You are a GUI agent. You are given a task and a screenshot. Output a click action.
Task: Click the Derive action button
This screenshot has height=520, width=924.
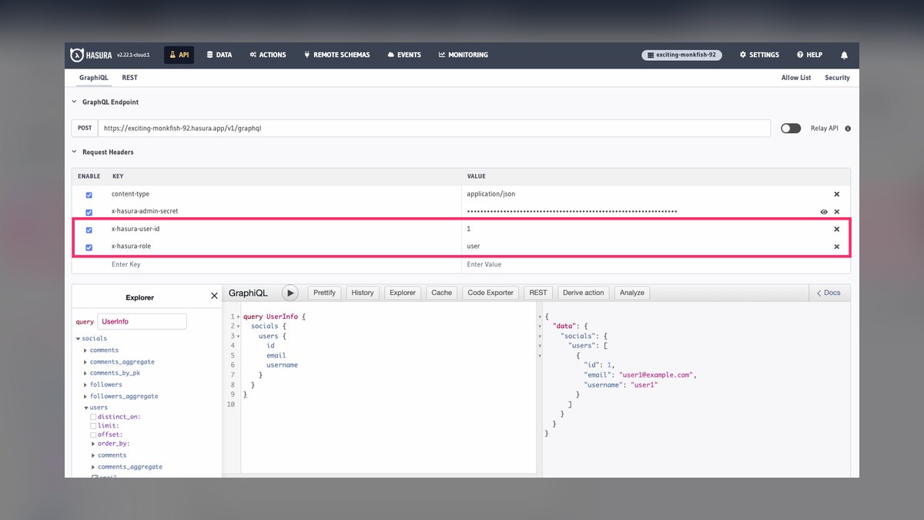(584, 293)
